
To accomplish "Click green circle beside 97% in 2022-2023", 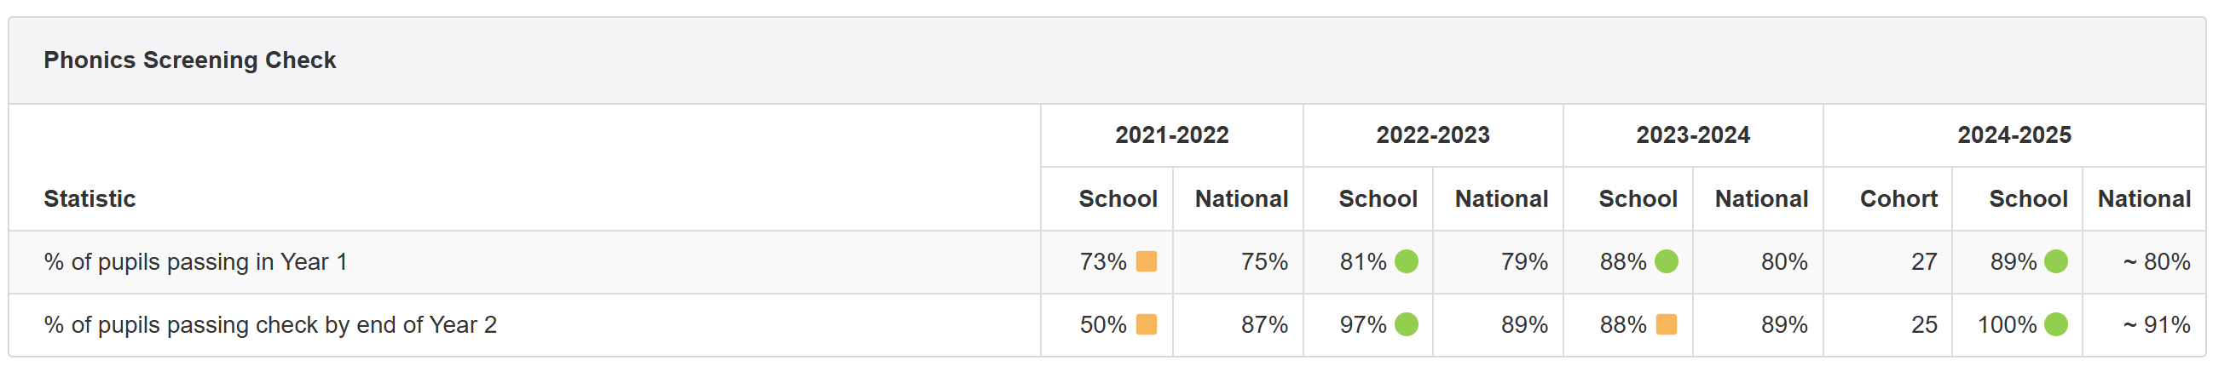I will tap(1407, 325).
